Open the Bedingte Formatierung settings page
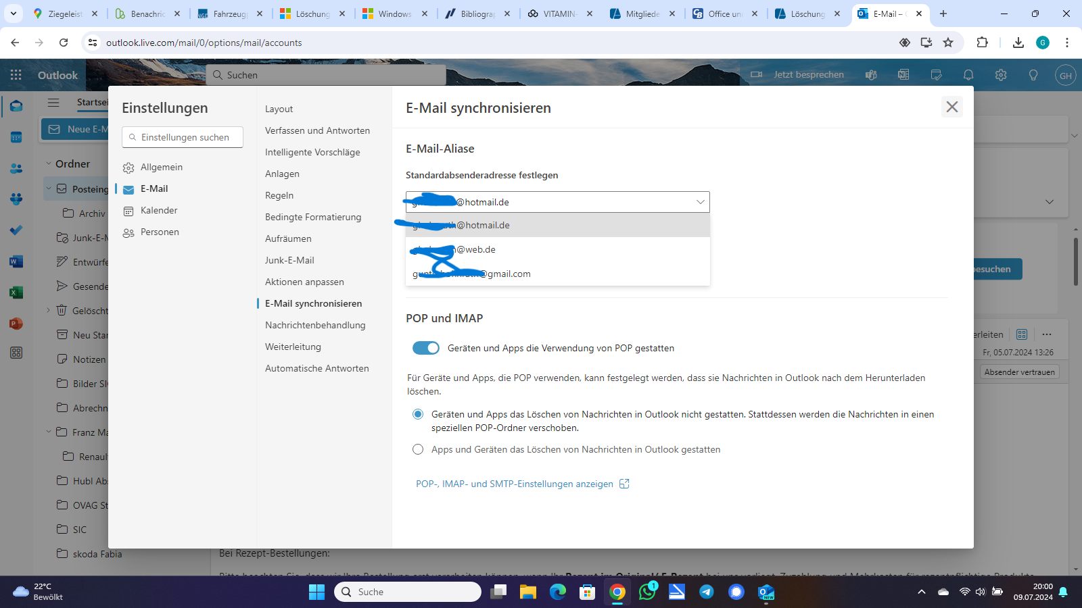 313,217
